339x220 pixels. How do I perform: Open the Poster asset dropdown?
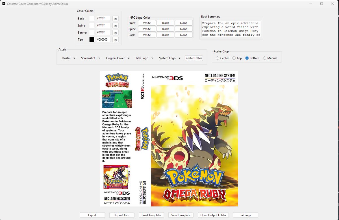click(x=69, y=58)
